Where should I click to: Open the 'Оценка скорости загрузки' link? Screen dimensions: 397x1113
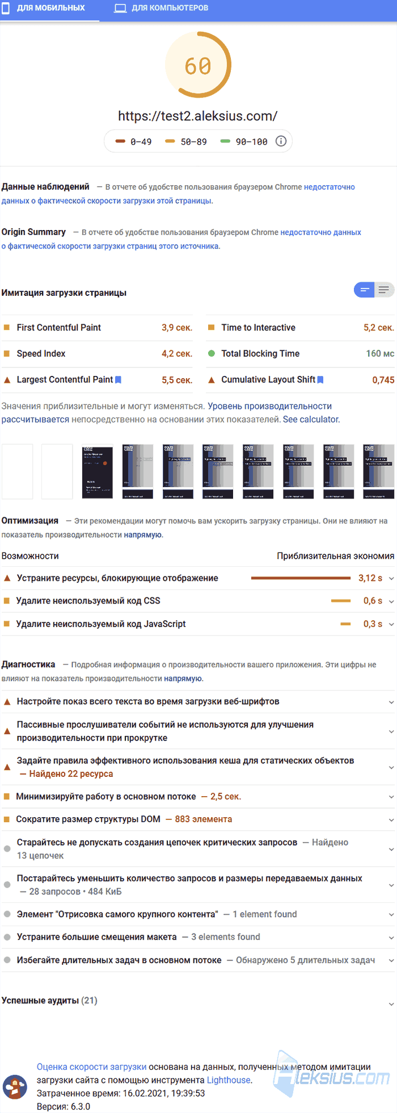coord(91,1067)
